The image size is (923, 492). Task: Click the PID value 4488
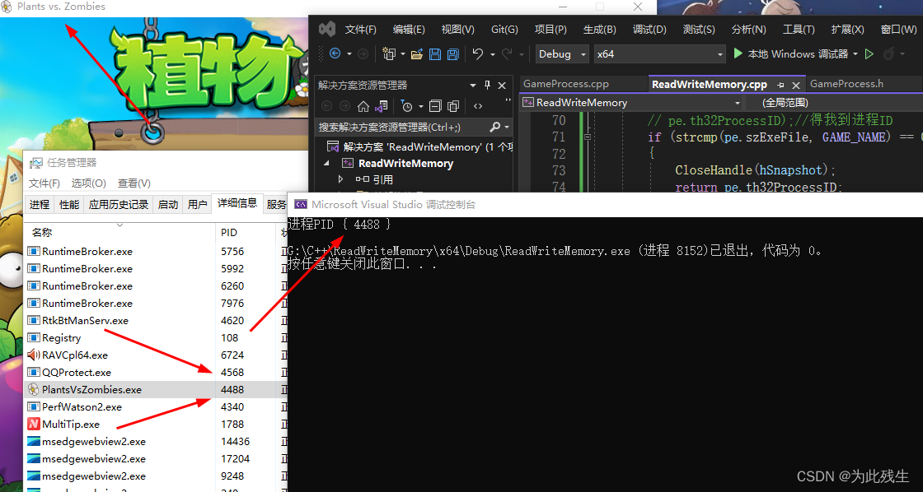click(x=232, y=389)
